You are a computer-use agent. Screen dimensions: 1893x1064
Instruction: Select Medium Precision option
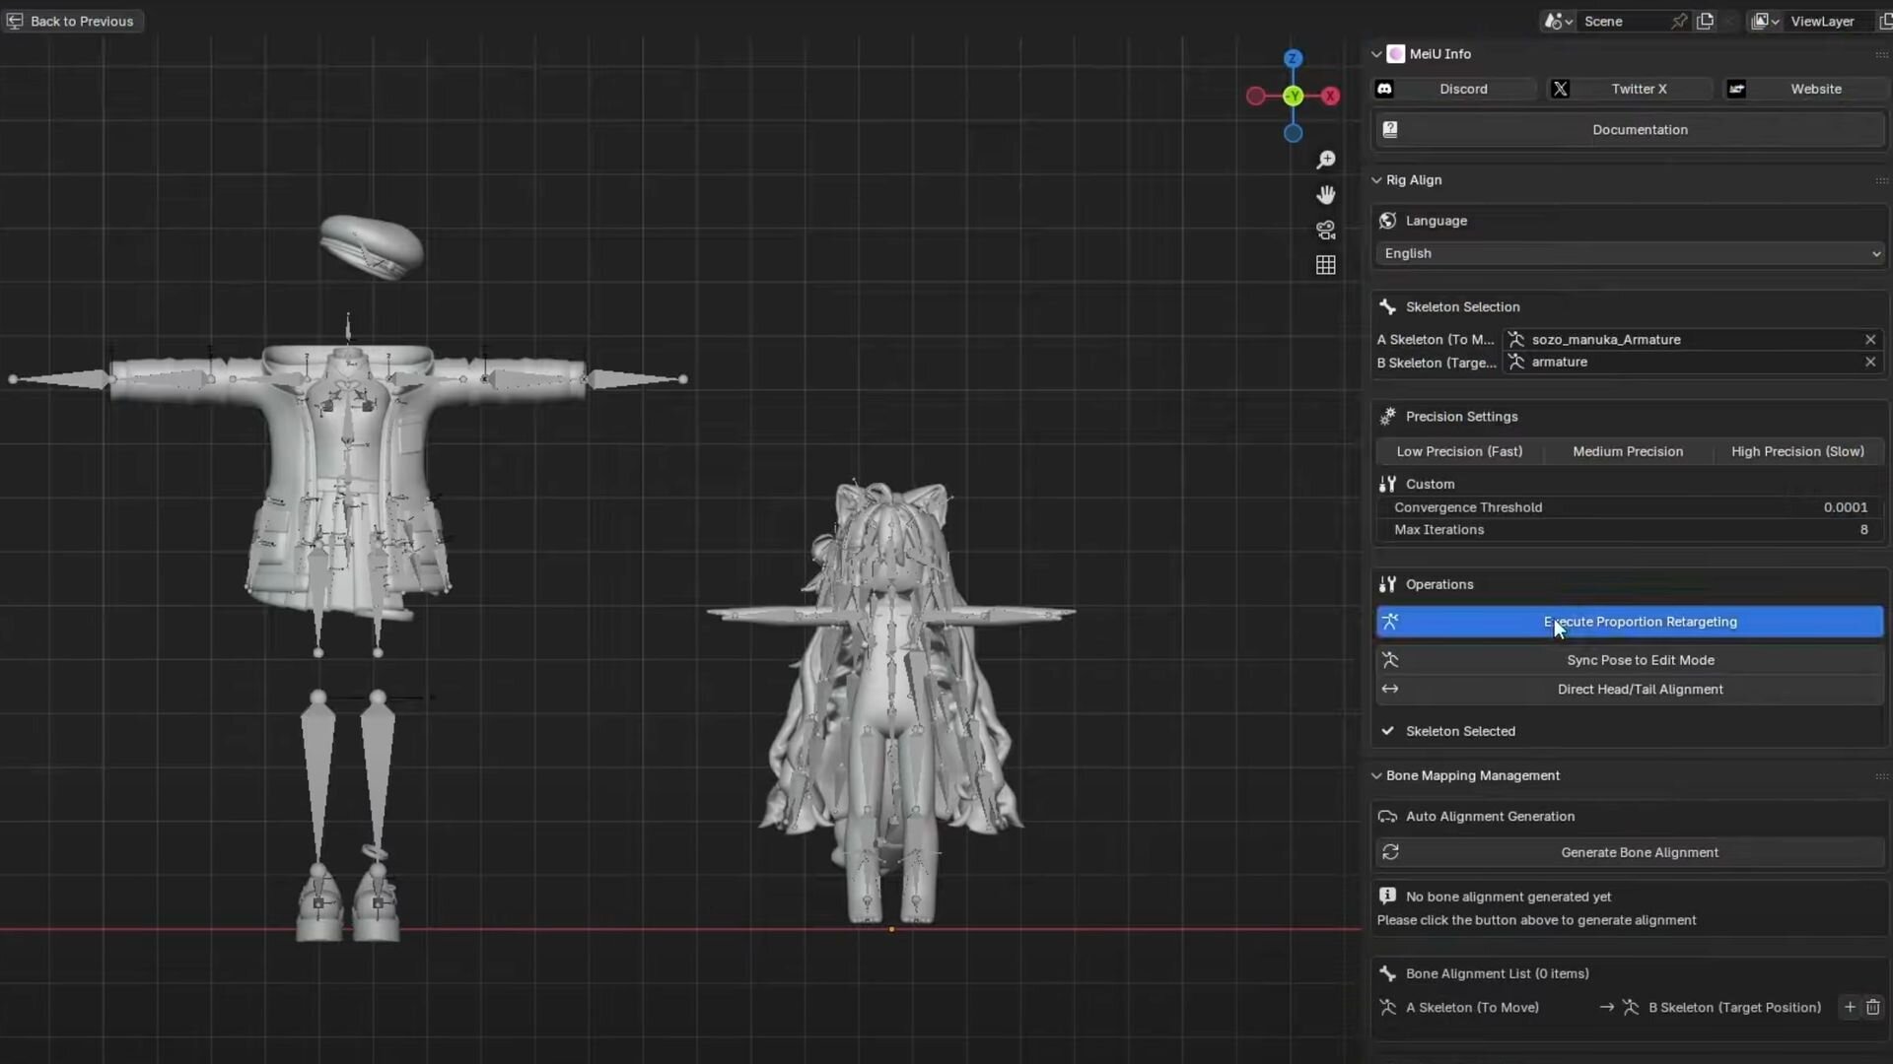pyautogui.click(x=1628, y=451)
